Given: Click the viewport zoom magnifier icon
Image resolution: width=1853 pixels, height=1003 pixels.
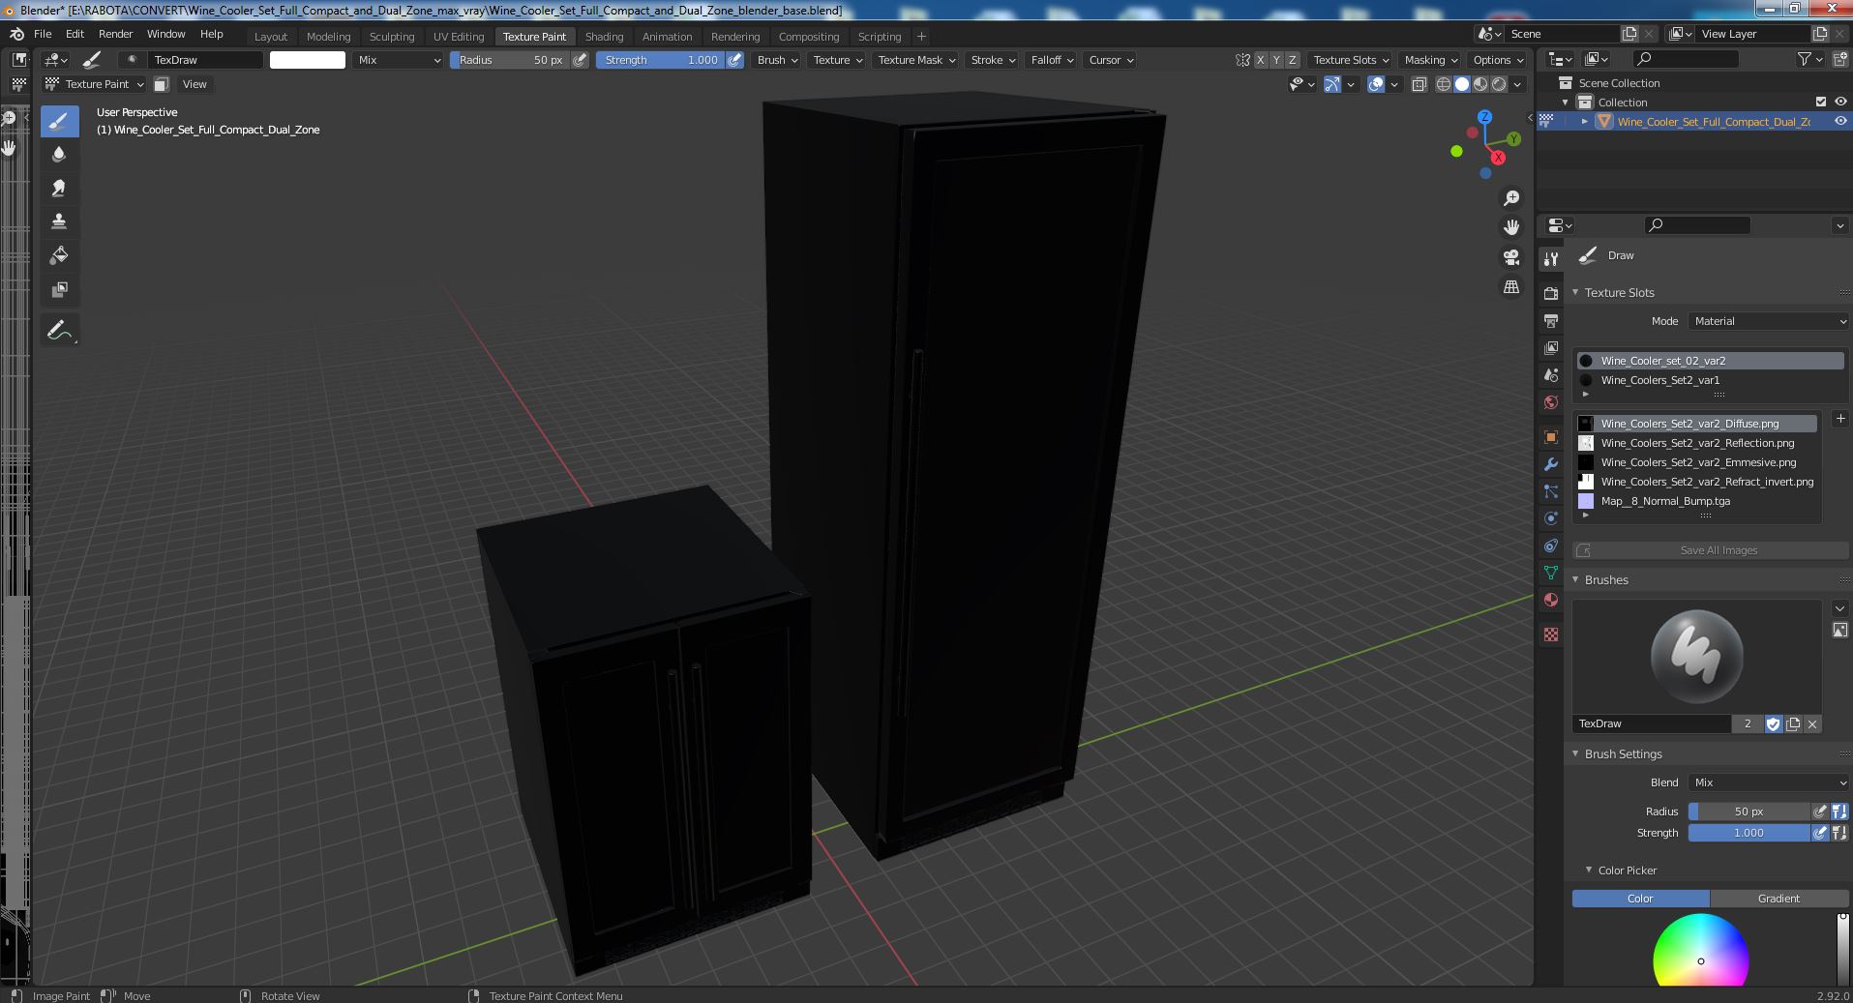Looking at the screenshot, I should point(1511,198).
